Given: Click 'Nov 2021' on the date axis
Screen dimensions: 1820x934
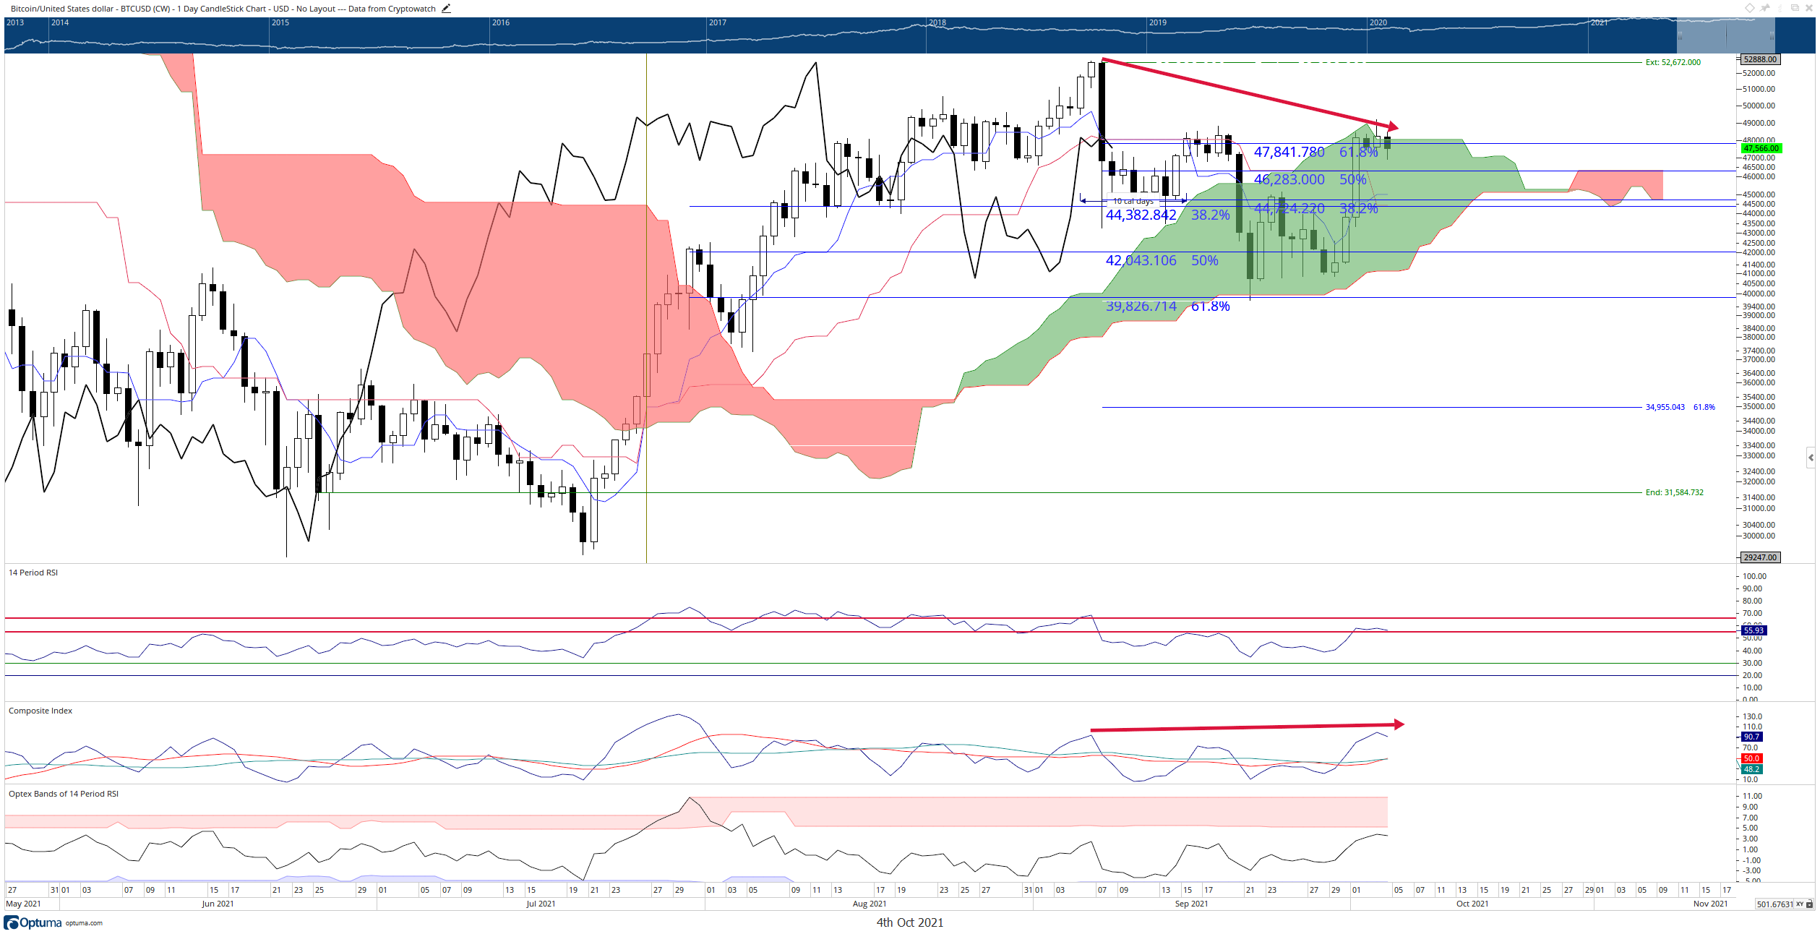Looking at the screenshot, I should point(1710,904).
